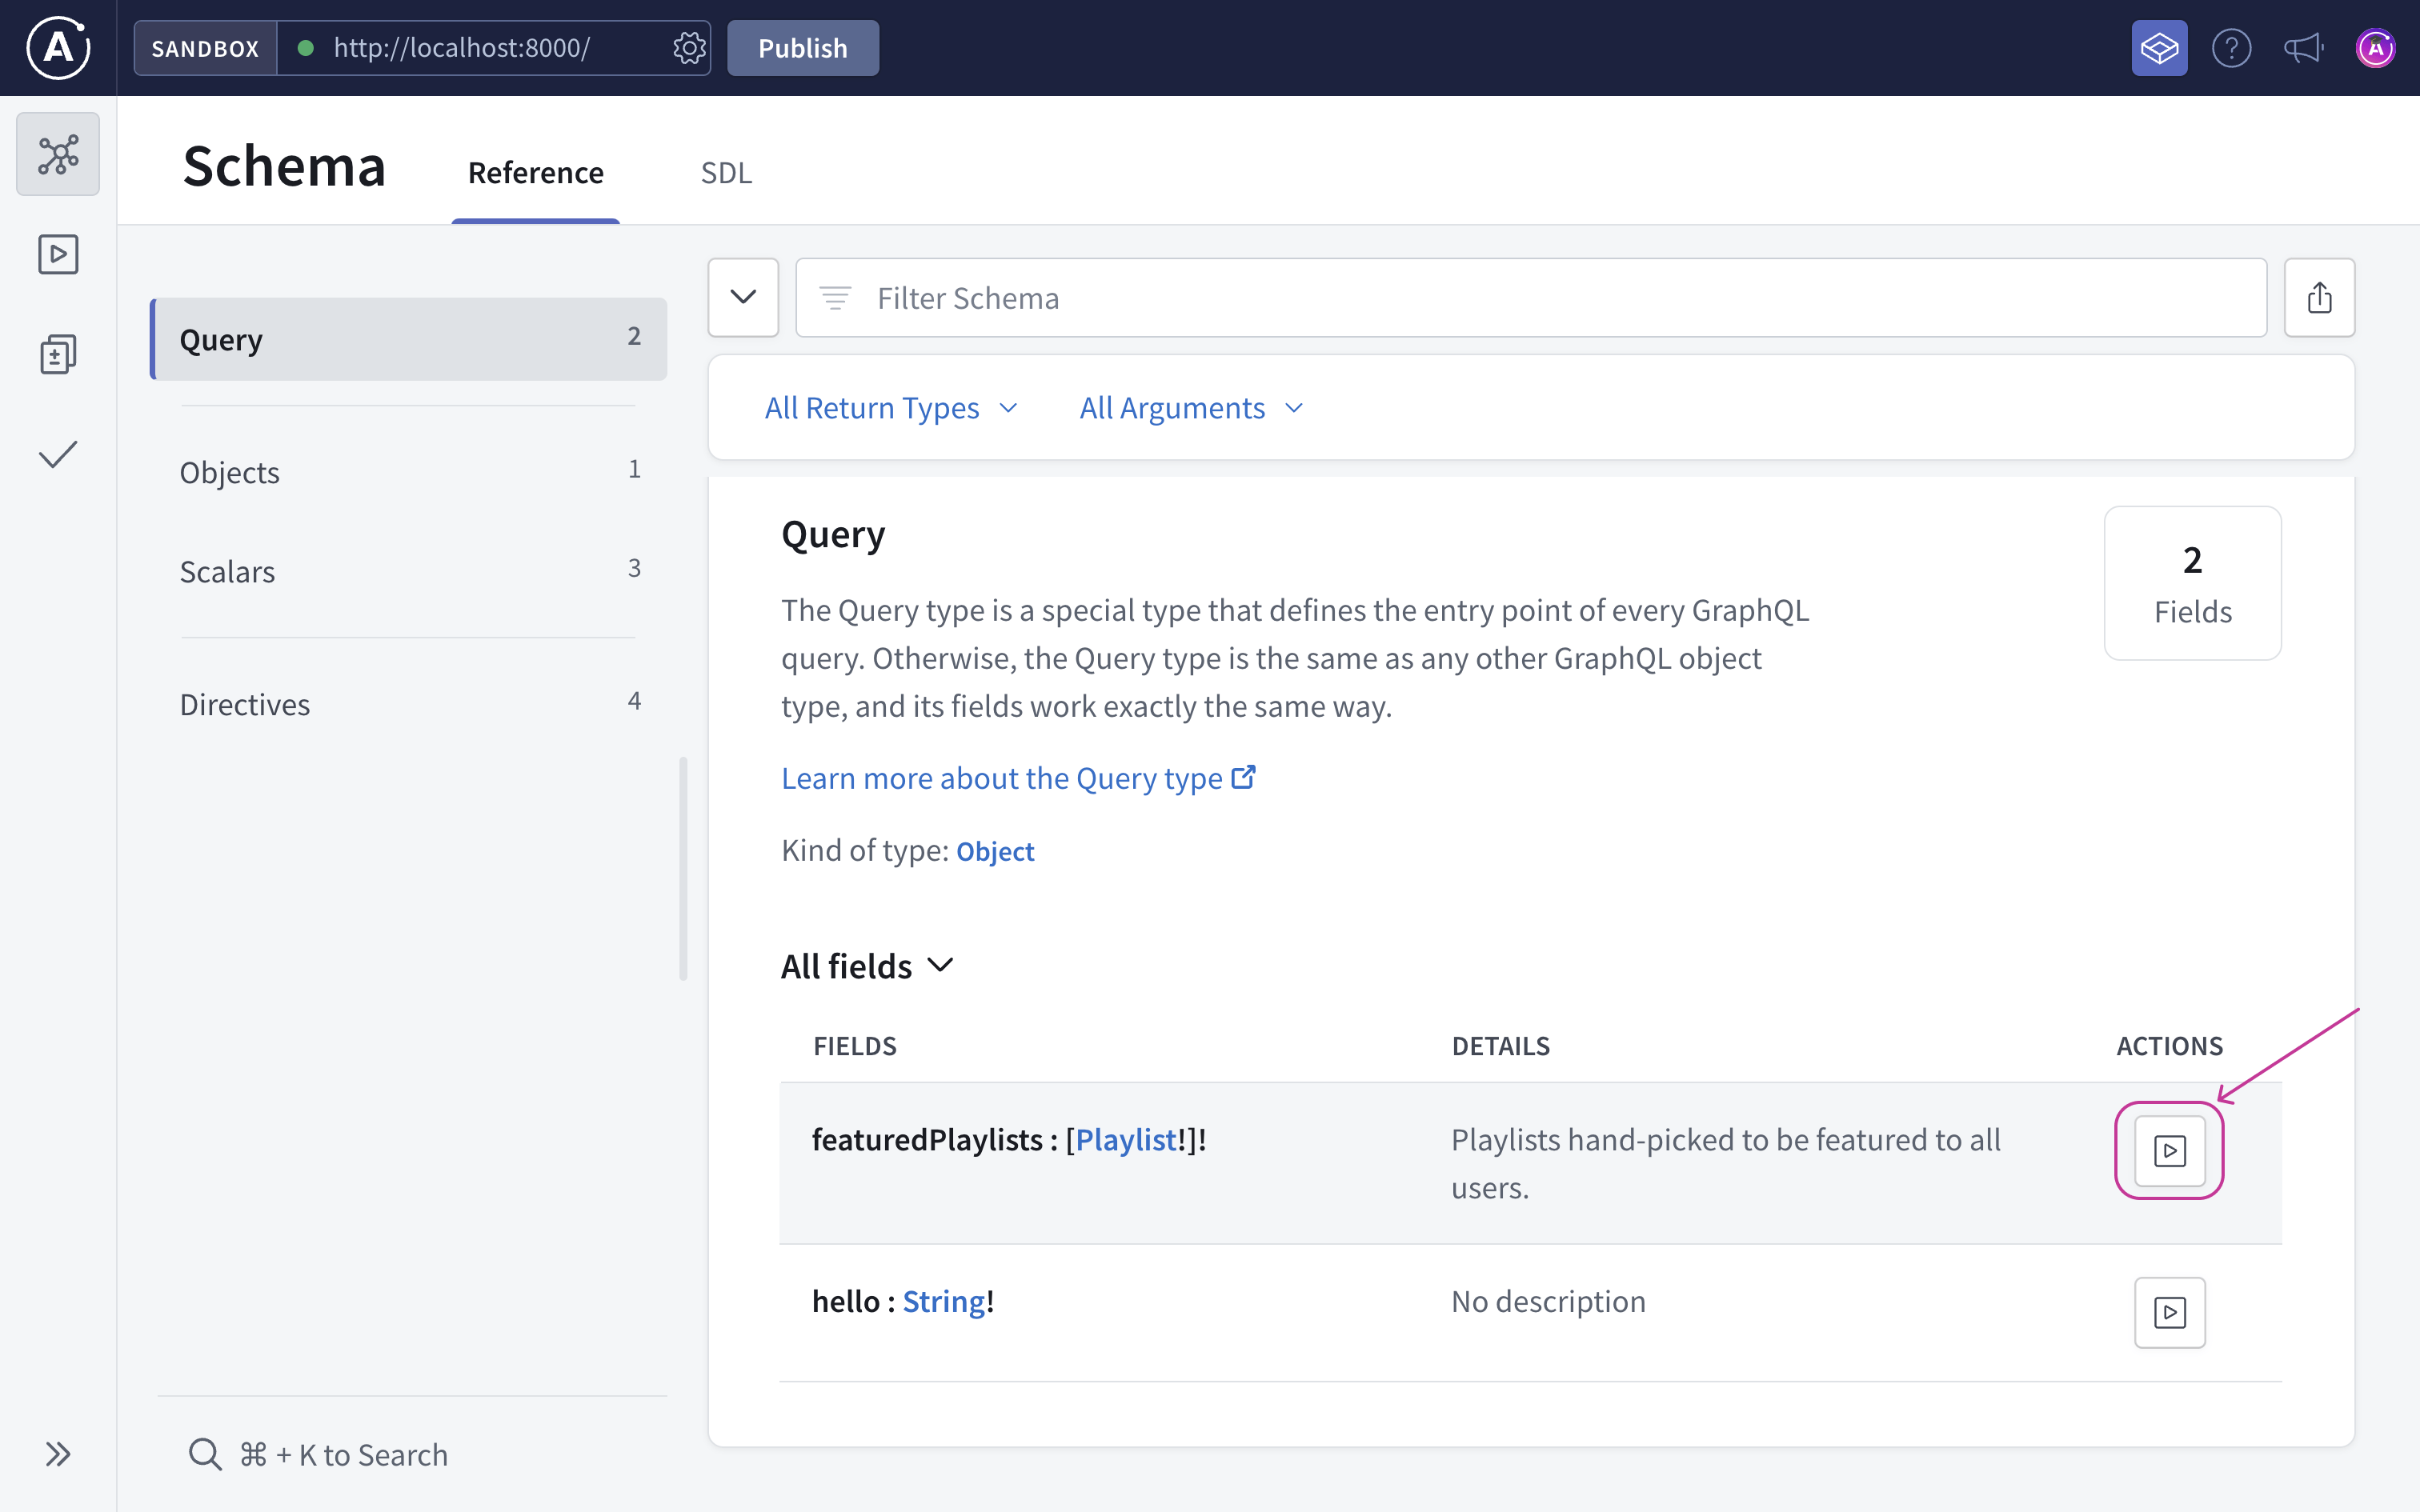Switch to the SDL tab
Image resolution: width=2420 pixels, height=1512 pixels.
[x=726, y=172]
